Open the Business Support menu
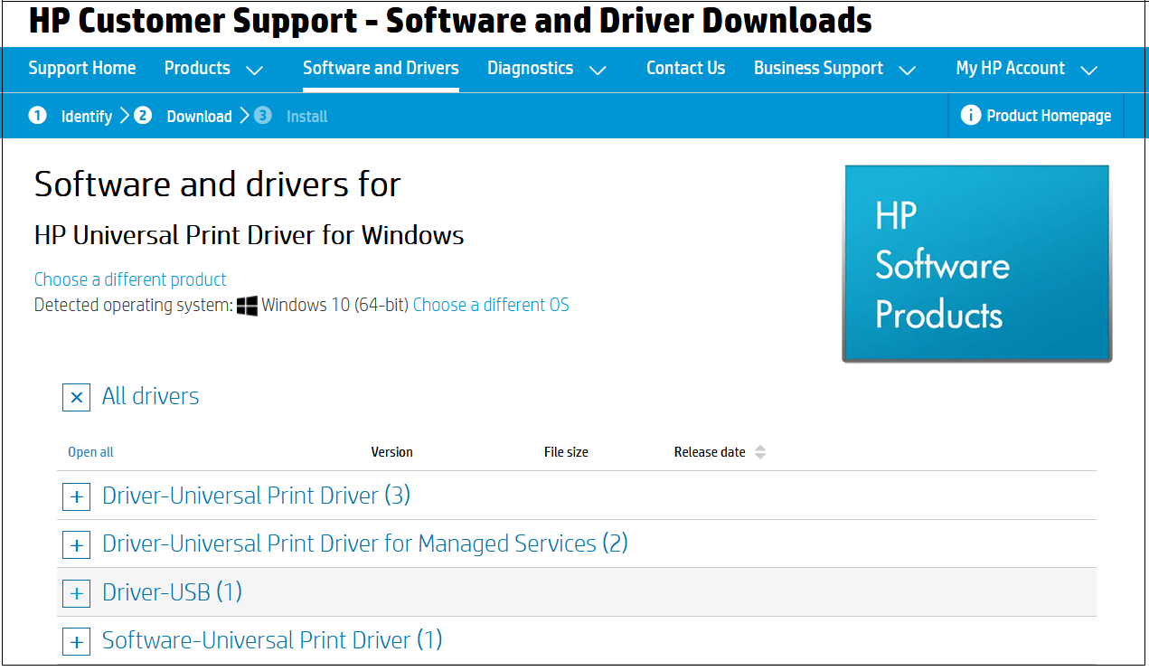 pyautogui.click(x=818, y=68)
